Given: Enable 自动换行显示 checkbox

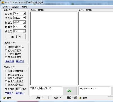Looking at the screenshot, I should coord(6,50).
